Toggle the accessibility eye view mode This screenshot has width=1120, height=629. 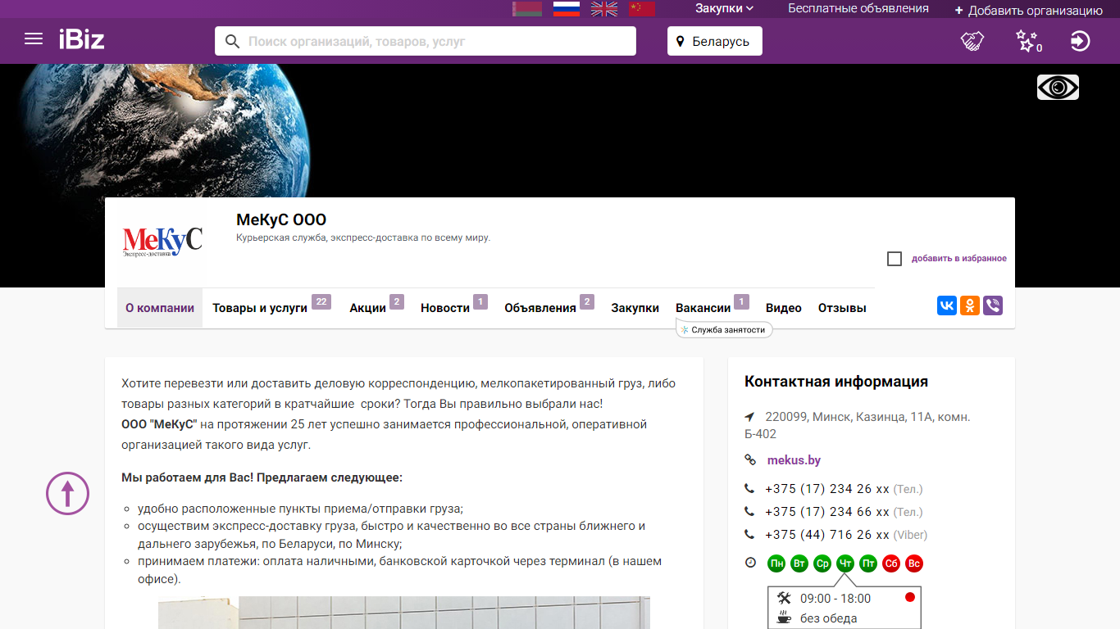(x=1058, y=88)
